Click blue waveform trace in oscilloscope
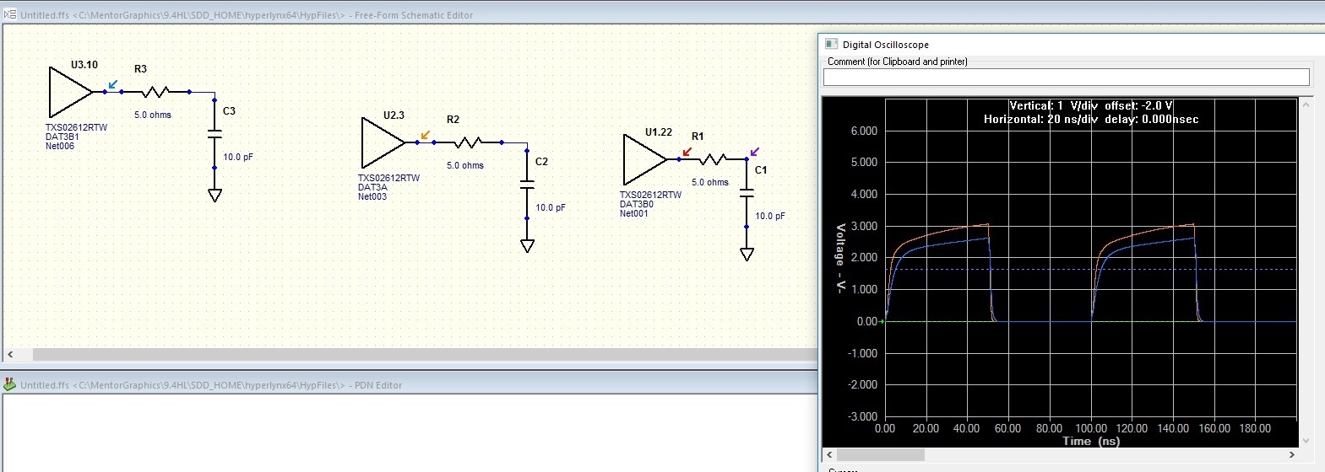 946,245
